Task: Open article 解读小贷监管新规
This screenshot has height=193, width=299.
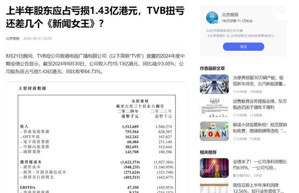Action: coord(260,128)
